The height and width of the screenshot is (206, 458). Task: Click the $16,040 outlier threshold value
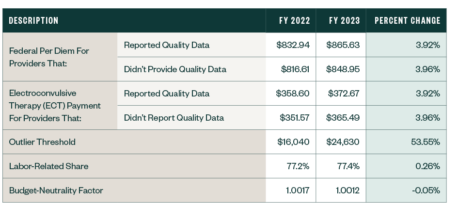[294, 142]
